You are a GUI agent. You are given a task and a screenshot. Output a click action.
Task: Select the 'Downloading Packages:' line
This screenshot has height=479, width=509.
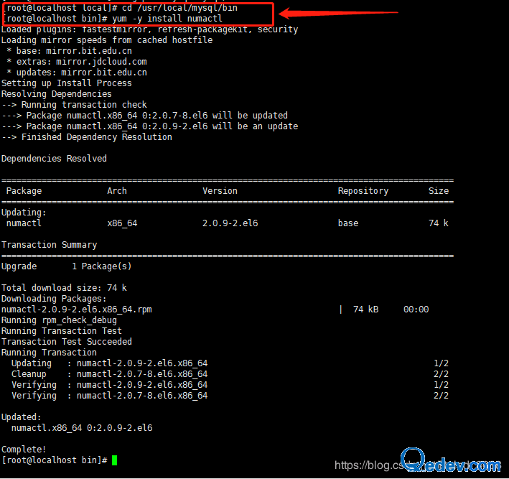point(54,299)
